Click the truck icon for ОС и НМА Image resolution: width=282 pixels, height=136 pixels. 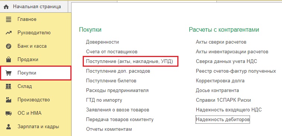pyautogui.click(x=9, y=113)
